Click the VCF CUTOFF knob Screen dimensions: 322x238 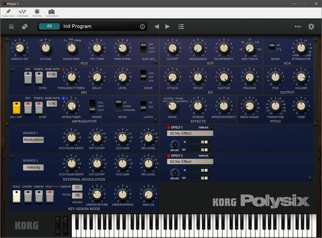coord(172,48)
